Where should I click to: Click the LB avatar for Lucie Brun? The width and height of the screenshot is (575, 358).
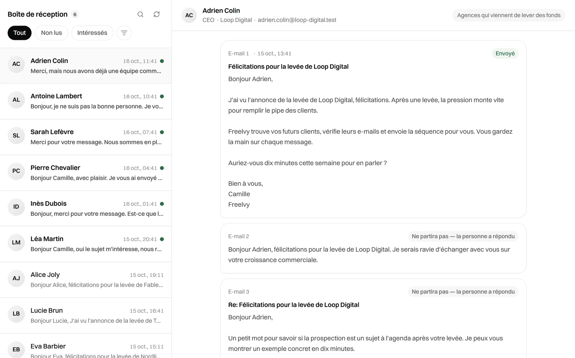[x=16, y=314]
